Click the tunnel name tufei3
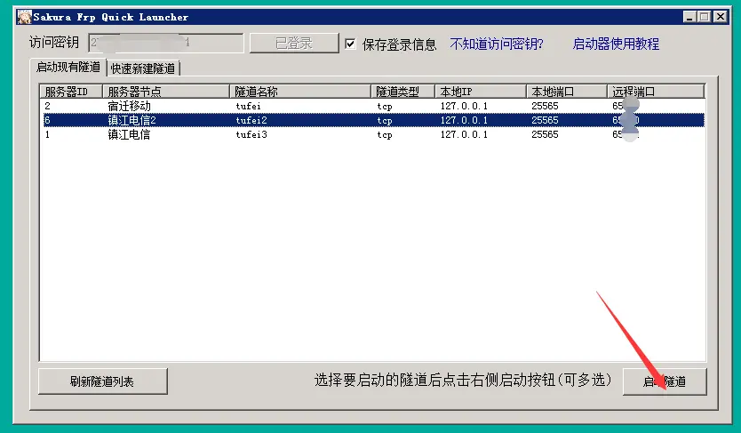741x433 pixels. pos(251,134)
